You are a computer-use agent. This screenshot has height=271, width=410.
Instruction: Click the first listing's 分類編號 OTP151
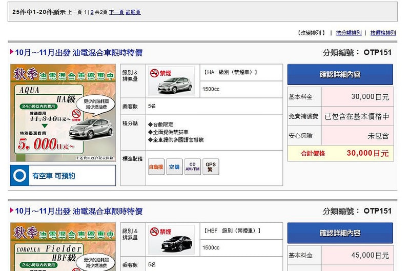pos(357,53)
